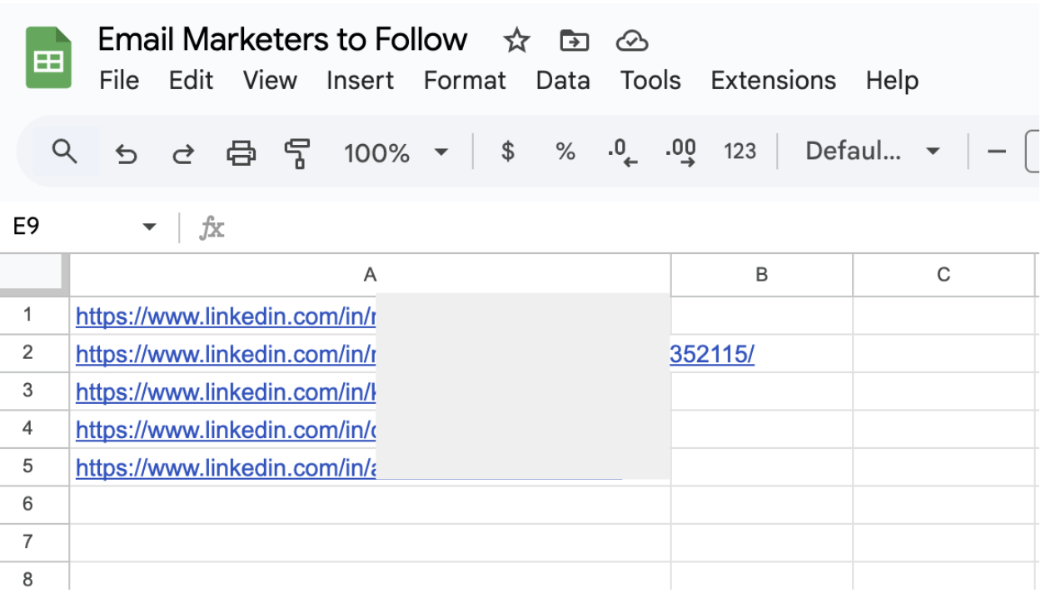Open more number formats 123
The width and height of the screenshot is (1041, 598).
click(740, 152)
